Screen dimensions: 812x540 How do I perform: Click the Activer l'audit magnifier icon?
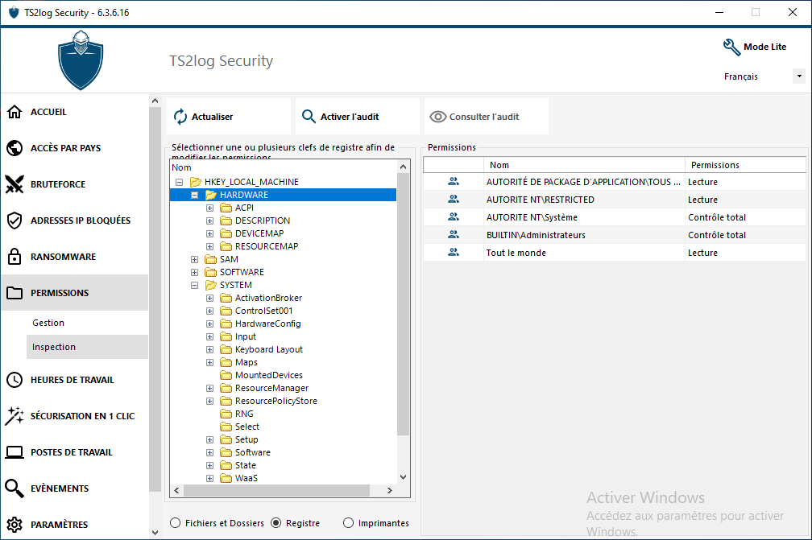pyautogui.click(x=309, y=117)
